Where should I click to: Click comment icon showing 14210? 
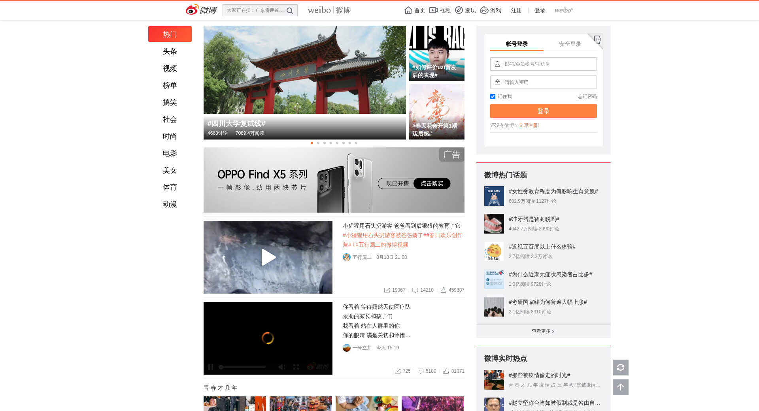415,290
